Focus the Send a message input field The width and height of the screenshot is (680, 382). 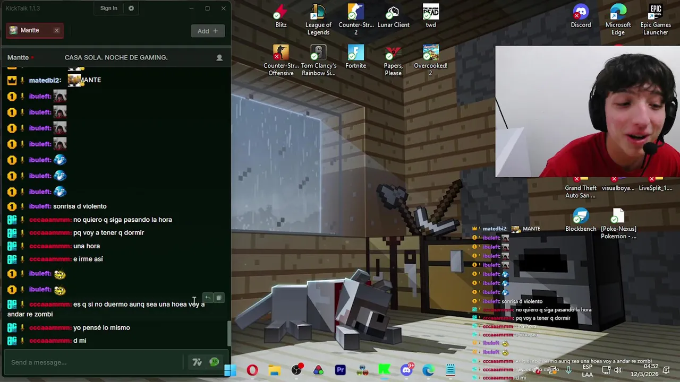(96, 362)
